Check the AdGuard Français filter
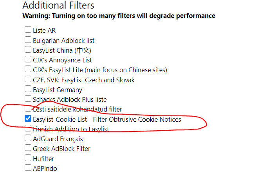This screenshot has width=256, height=172. pos(28,138)
